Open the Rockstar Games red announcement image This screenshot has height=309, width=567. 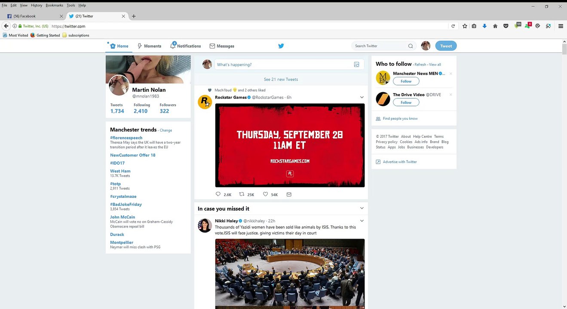coord(290,145)
